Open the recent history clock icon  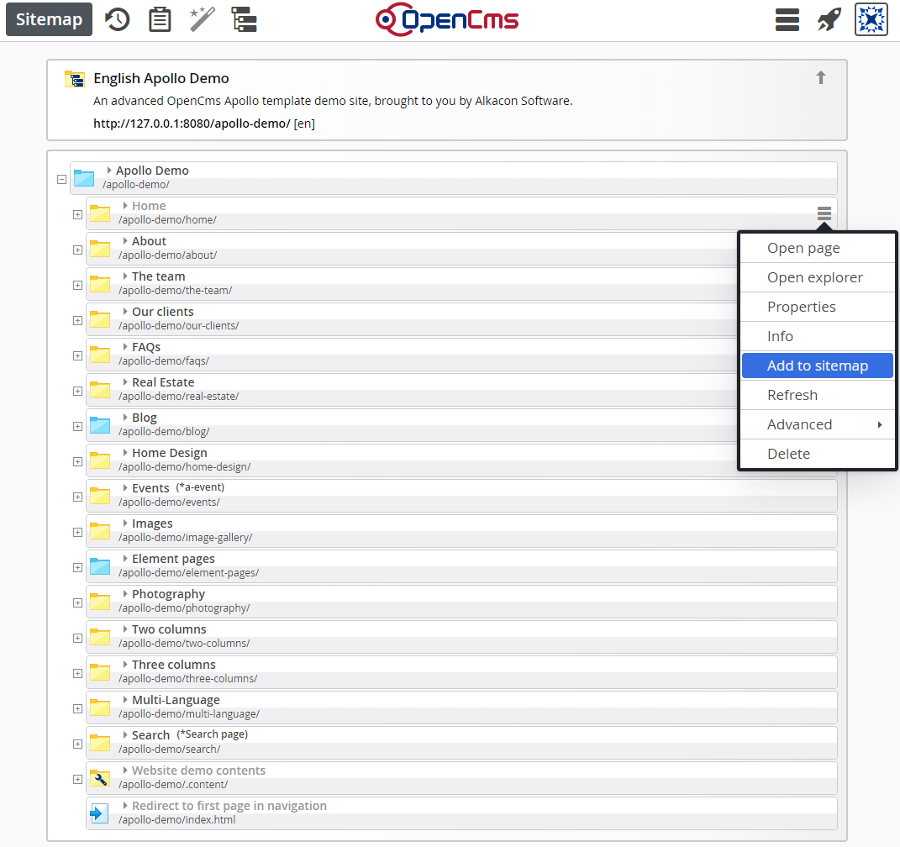[117, 19]
